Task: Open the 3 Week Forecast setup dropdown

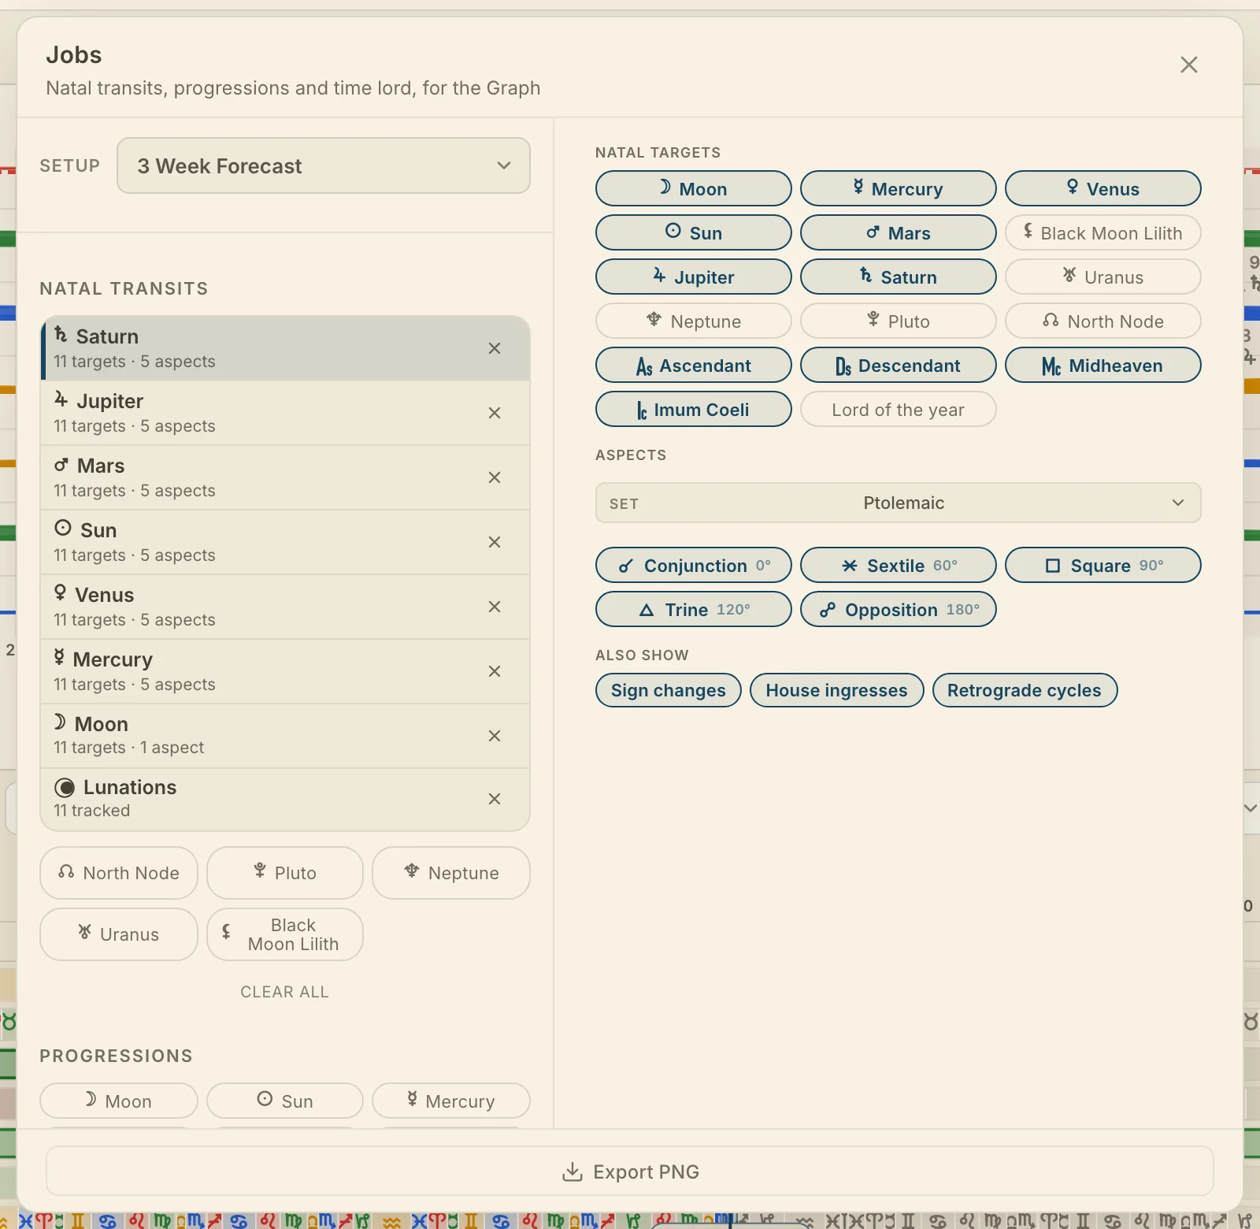Action: tap(324, 165)
